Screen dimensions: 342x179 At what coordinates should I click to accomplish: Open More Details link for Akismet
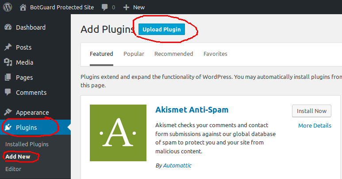(x=315, y=126)
